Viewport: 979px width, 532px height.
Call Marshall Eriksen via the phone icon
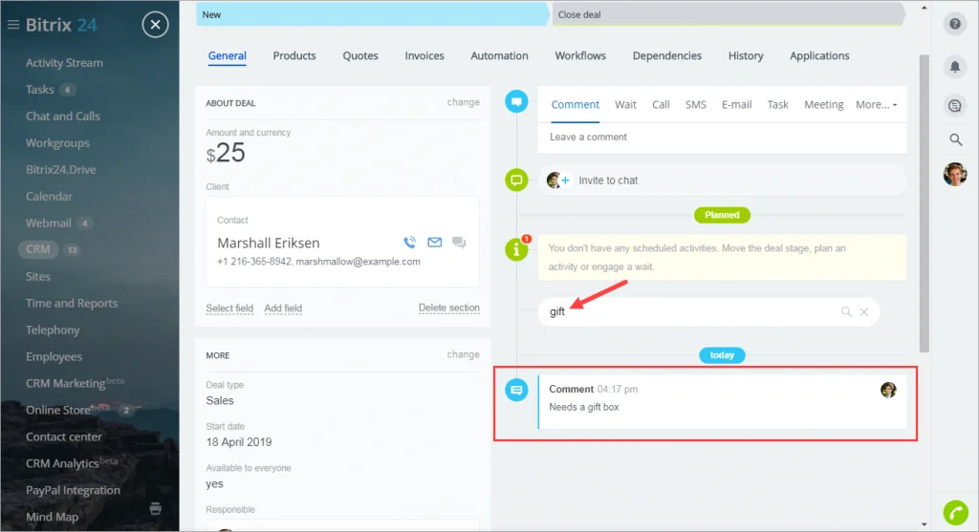409,242
